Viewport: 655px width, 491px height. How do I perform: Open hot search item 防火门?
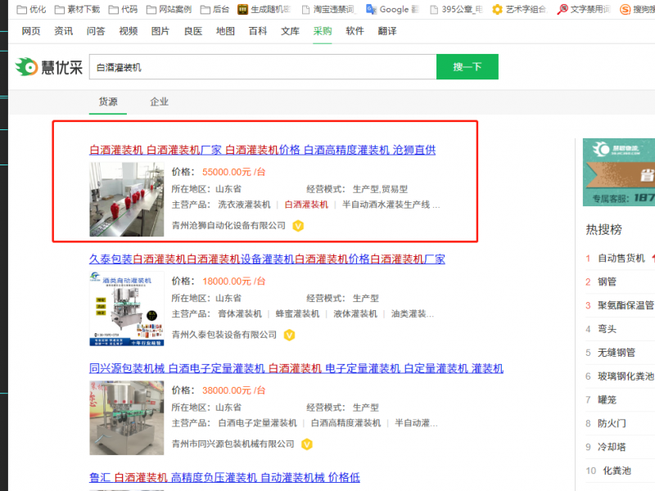coord(612,423)
